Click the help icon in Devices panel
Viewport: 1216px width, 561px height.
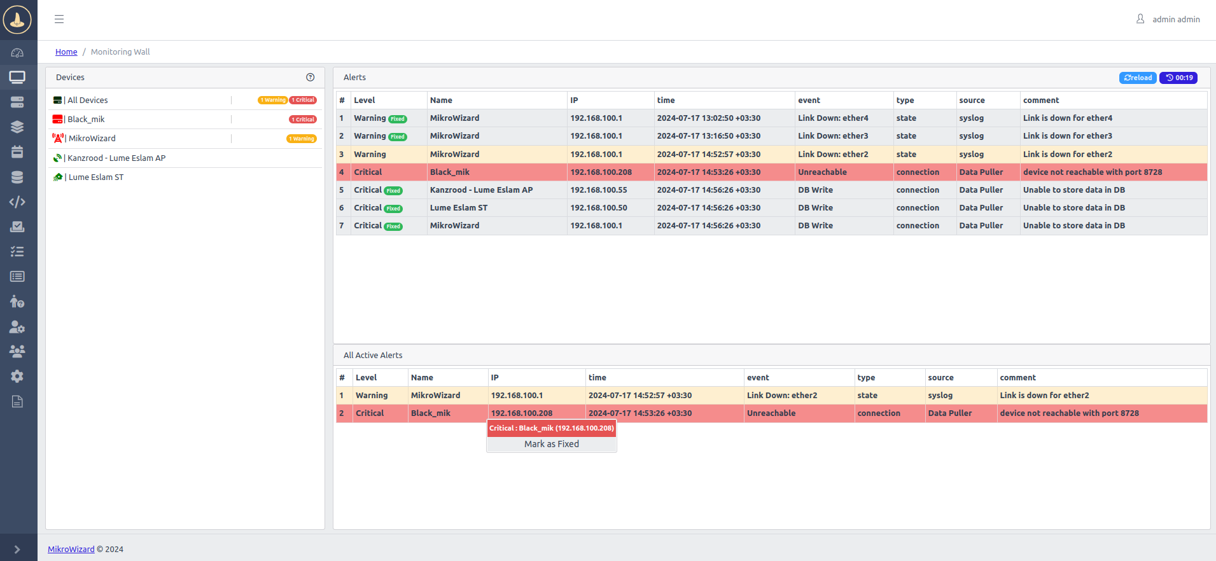(x=311, y=78)
